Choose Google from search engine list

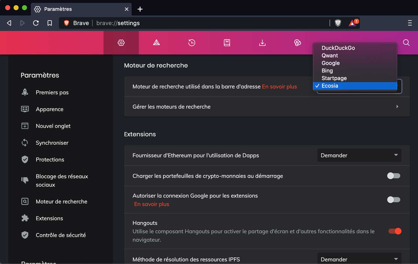[355, 63]
